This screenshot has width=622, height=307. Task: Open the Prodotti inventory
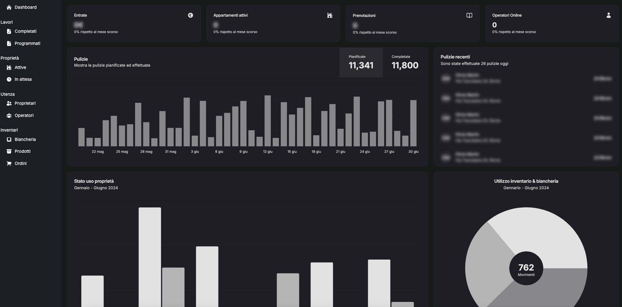tap(23, 151)
